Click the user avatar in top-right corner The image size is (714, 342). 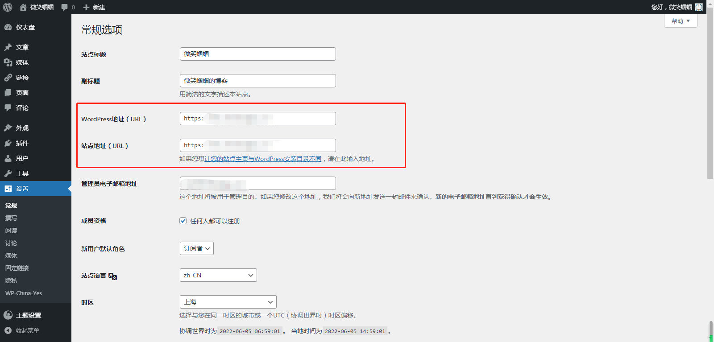coord(699,7)
